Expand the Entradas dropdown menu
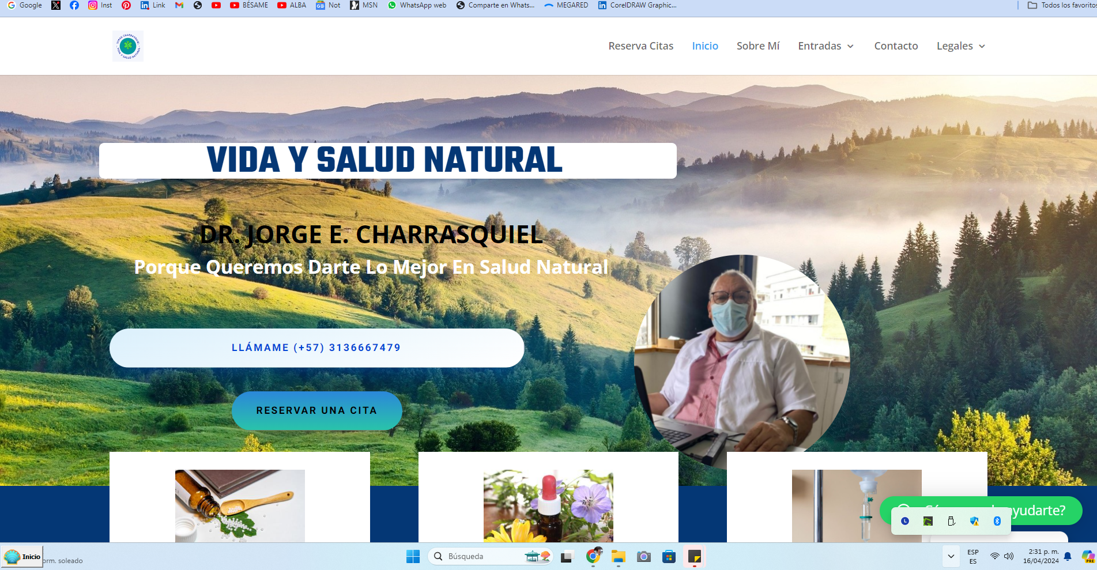1097x570 pixels. (x=825, y=46)
